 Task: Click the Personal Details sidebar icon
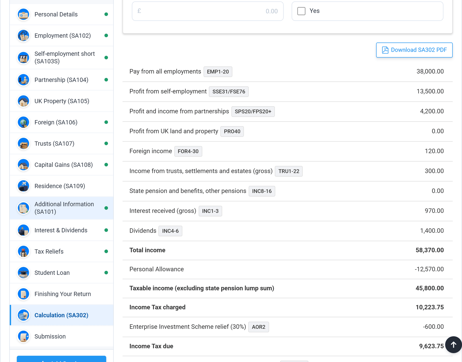pyautogui.click(x=23, y=14)
